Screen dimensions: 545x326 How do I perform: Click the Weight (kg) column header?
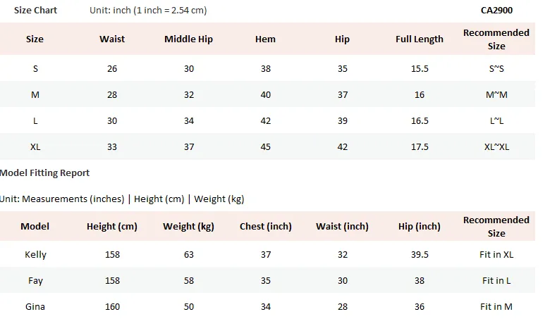[x=189, y=226]
